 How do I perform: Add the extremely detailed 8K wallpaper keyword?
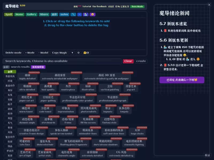click(60, 77)
